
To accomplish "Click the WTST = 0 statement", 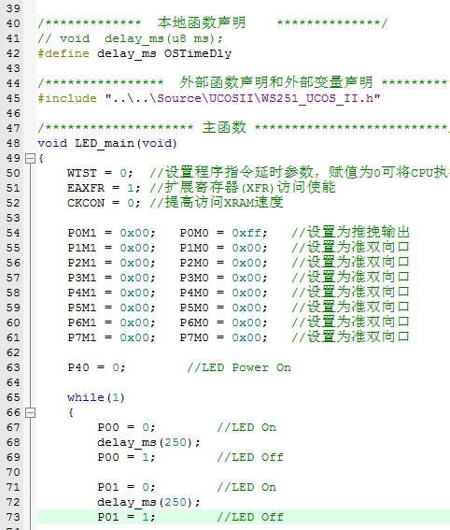I will point(100,173).
